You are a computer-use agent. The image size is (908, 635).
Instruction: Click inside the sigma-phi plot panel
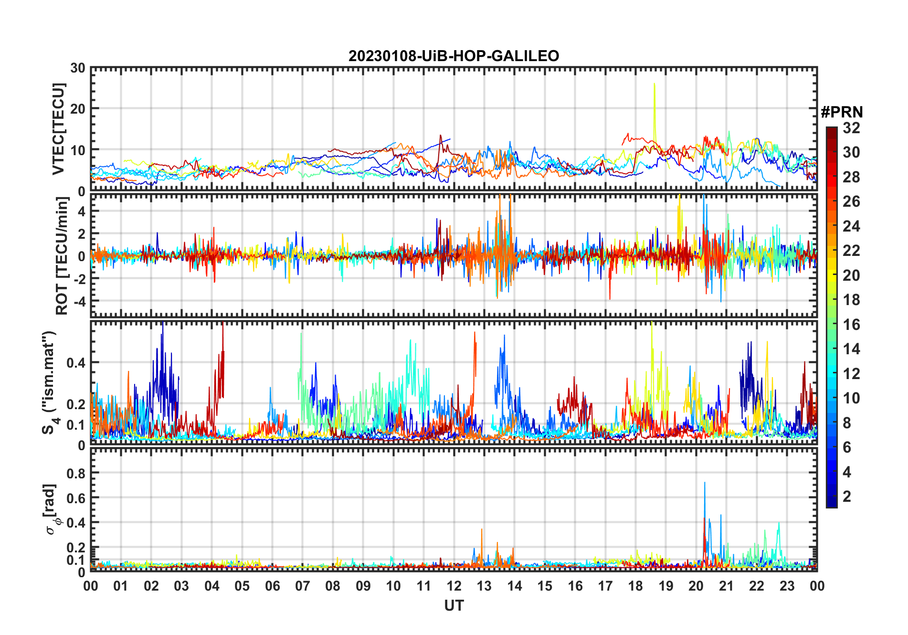point(454,510)
